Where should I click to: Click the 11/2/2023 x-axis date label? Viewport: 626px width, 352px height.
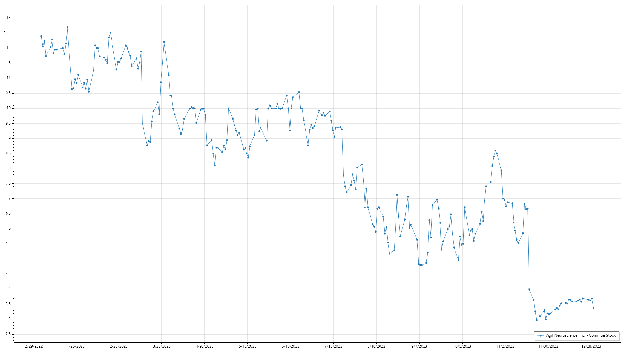(x=505, y=346)
